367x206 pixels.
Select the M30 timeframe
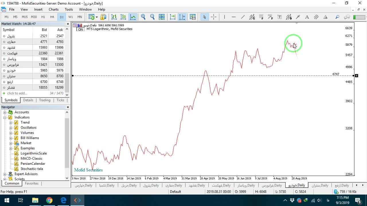coord(34,17)
